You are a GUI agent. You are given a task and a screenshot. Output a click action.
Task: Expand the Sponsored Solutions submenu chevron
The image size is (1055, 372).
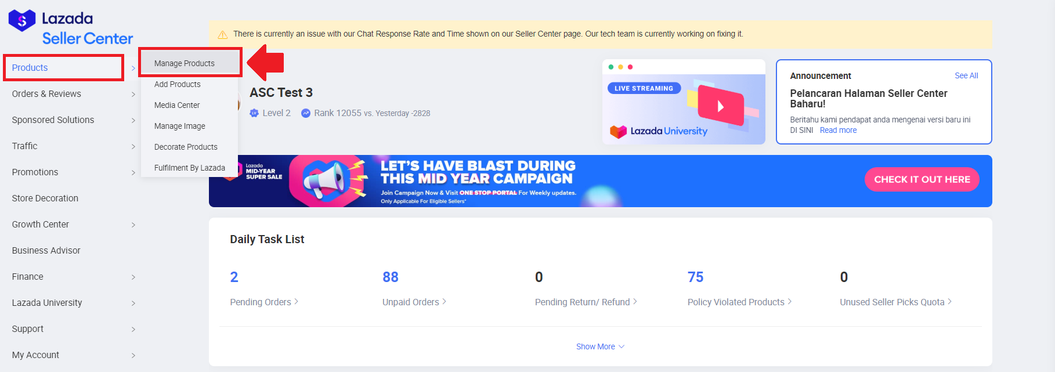coord(133,120)
